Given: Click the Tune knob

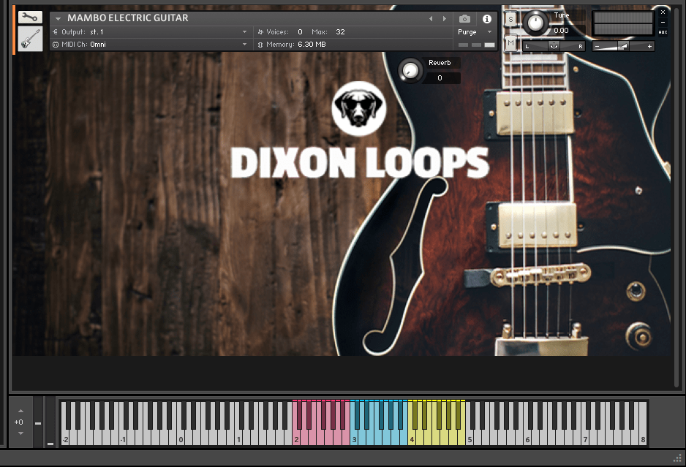Looking at the screenshot, I should pyautogui.click(x=535, y=23).
